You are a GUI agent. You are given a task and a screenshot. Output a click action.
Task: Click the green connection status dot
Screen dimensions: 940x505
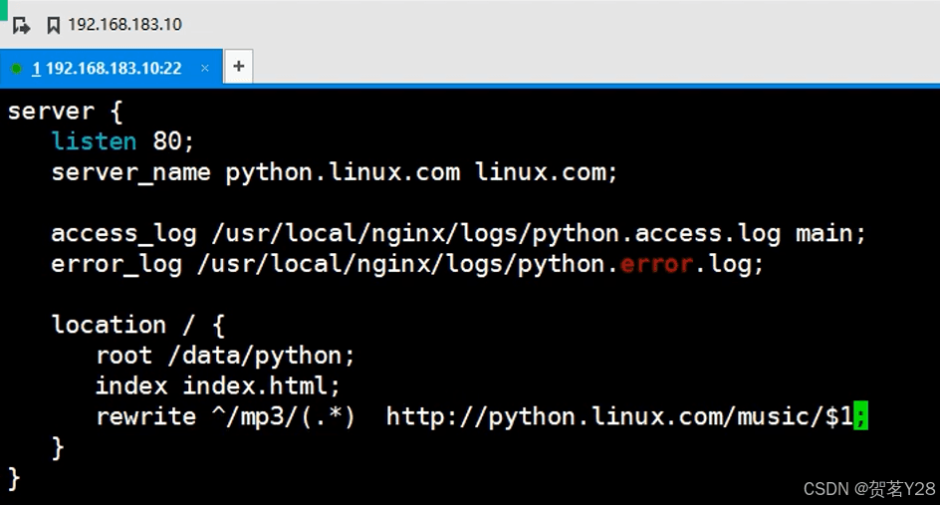(17, 69)
